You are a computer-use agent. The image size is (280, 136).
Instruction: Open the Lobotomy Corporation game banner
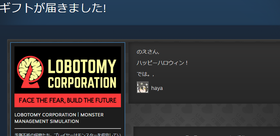(x=68, y=77)
